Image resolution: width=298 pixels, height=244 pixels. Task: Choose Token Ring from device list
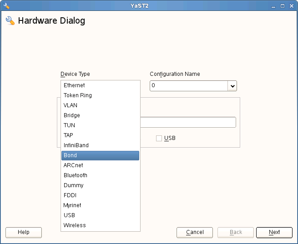101,95
